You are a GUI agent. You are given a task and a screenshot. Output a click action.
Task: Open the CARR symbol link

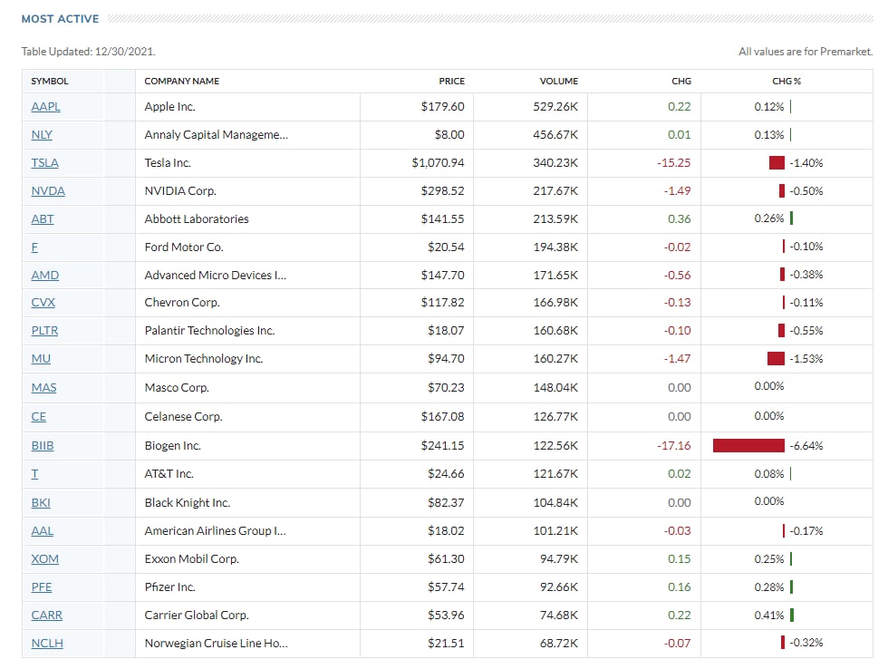click(47, 616)
